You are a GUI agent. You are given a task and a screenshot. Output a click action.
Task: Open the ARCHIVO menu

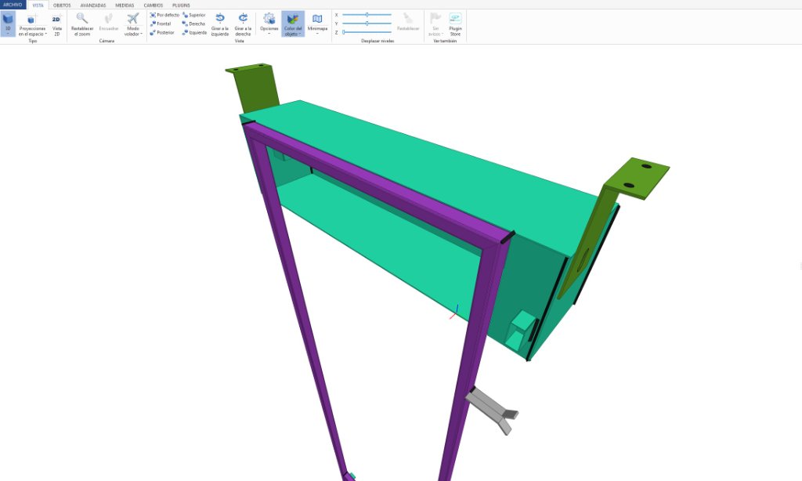(x=13, y=5)
